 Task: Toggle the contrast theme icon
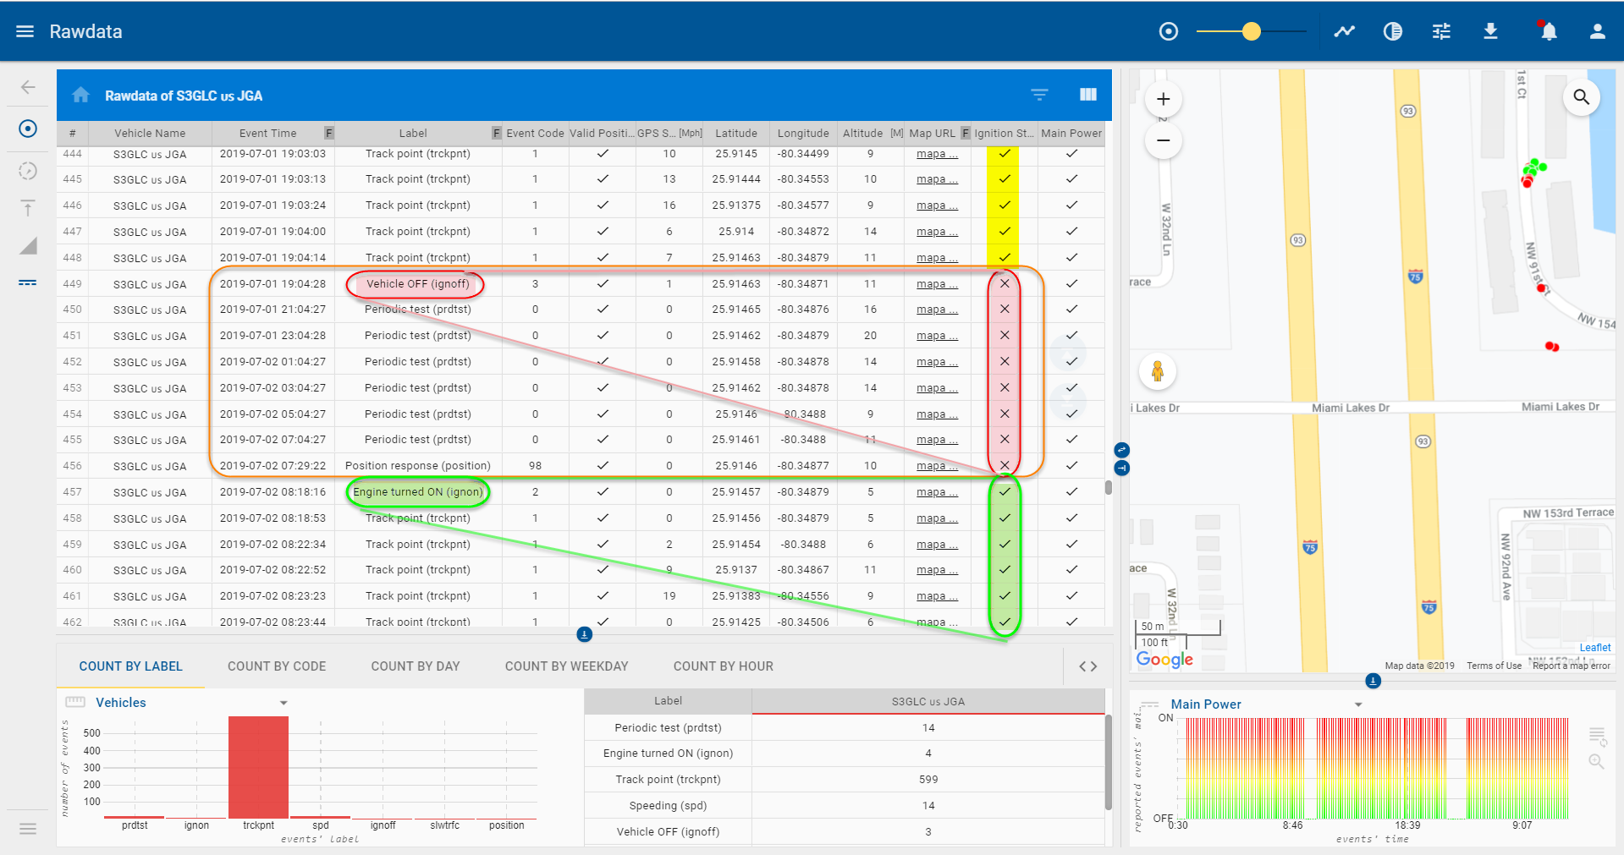point(1392,31)
